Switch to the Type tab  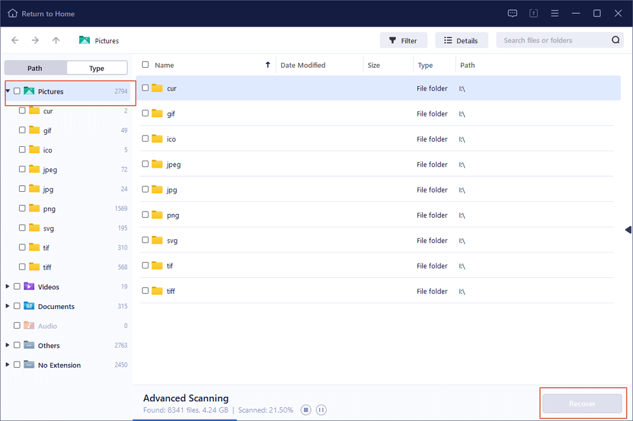point(96,68)
